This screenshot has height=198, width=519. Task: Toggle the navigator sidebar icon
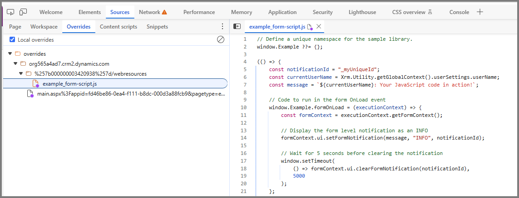[x=237, y=26]
